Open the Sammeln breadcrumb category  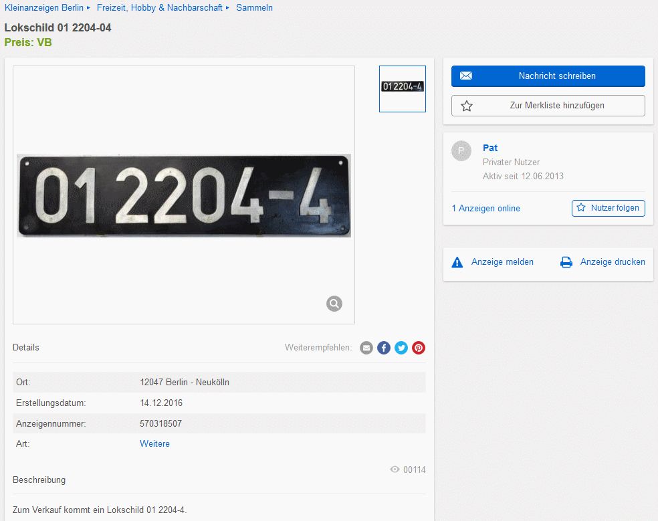(x=254, y=8)
